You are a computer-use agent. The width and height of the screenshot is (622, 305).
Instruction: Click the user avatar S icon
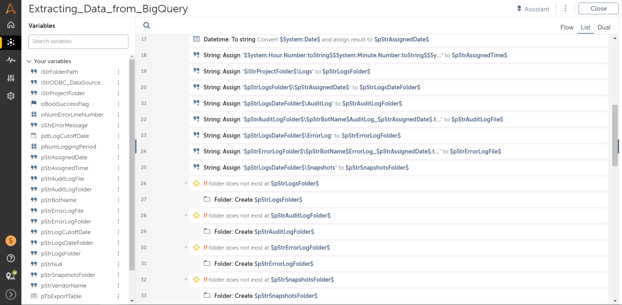click(x=11, y=241)
